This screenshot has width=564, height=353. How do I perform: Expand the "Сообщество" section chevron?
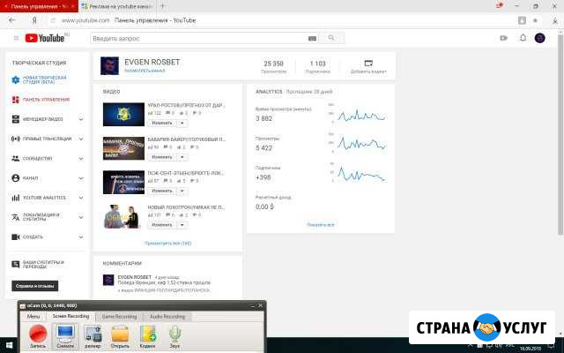tap(81, 159)
